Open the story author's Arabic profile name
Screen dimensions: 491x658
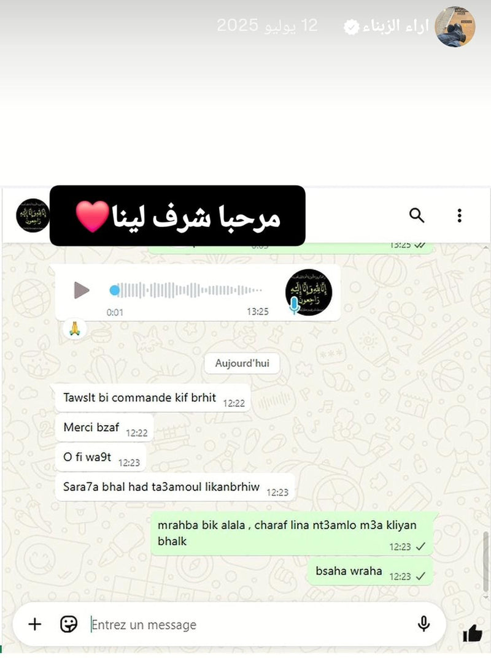396,26
